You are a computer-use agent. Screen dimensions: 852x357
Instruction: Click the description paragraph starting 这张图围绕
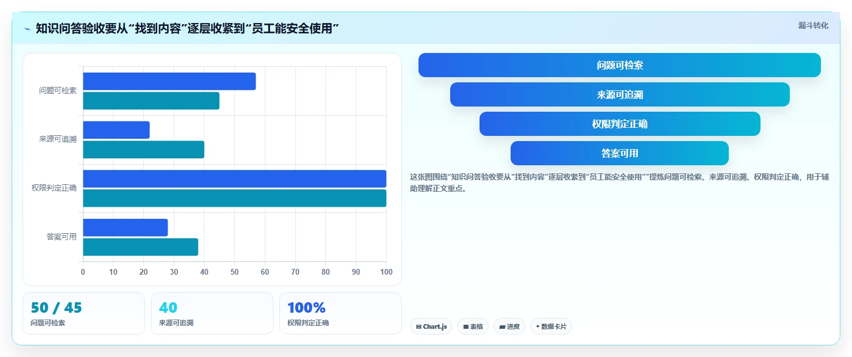(x=619, y=183)
